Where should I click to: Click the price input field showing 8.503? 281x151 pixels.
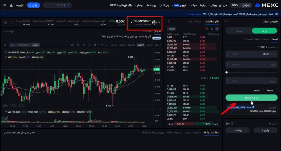click(251, 54)
